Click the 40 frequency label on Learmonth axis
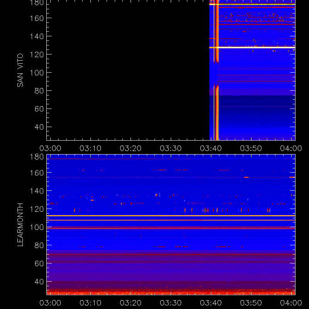This screenshot has width=309, height=309. click(x=39, y=282)
